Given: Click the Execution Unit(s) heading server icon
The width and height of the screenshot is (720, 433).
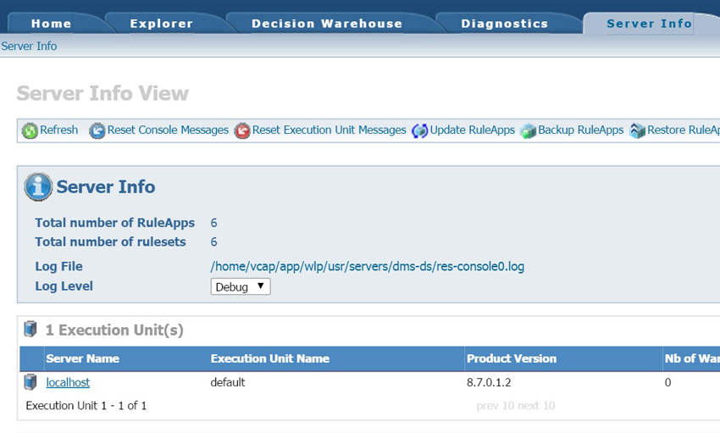Looking at the screenshot, I should [30, 330].
